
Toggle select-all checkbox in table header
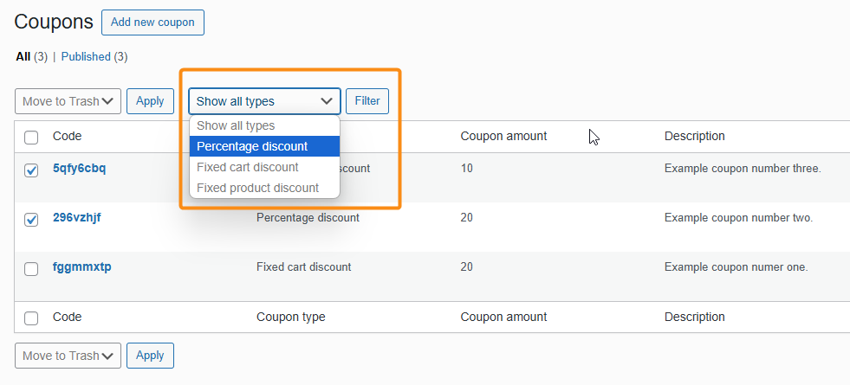(x=31, y=137)
